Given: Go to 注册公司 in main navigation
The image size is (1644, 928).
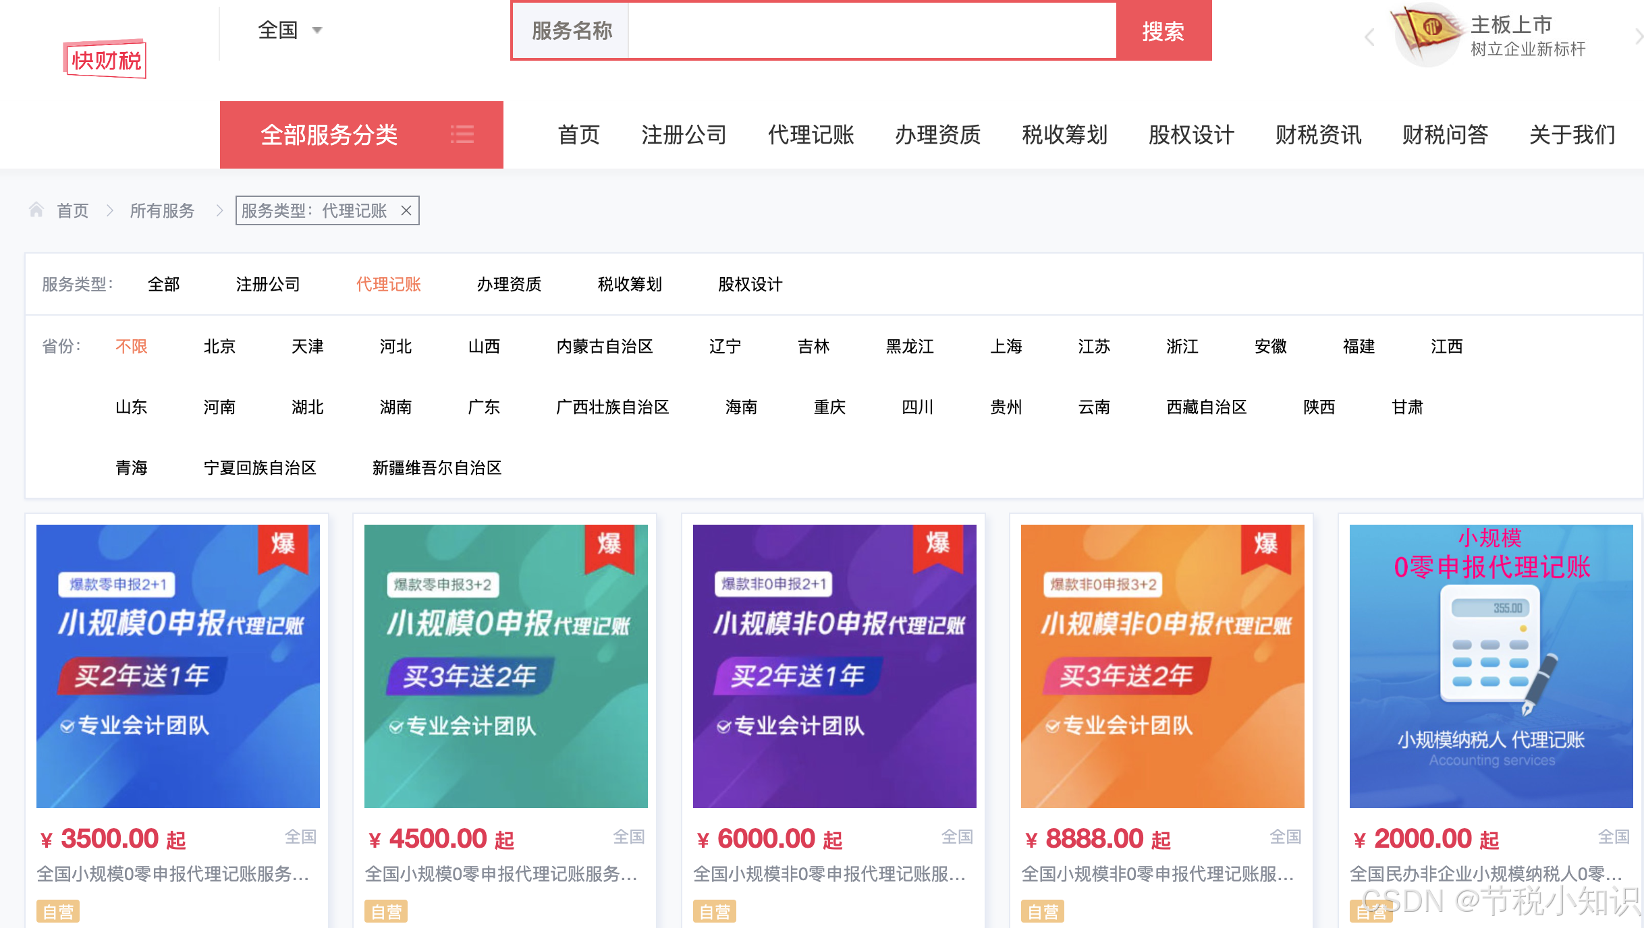Looking at the screenshot, I should click(x=684, y=134).
